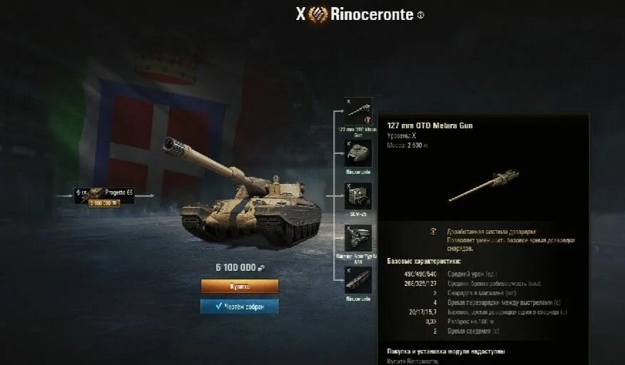625x365 pixels.
Task: Buy the tank with the orange Купить button
Action: click(x=240, y=286)
